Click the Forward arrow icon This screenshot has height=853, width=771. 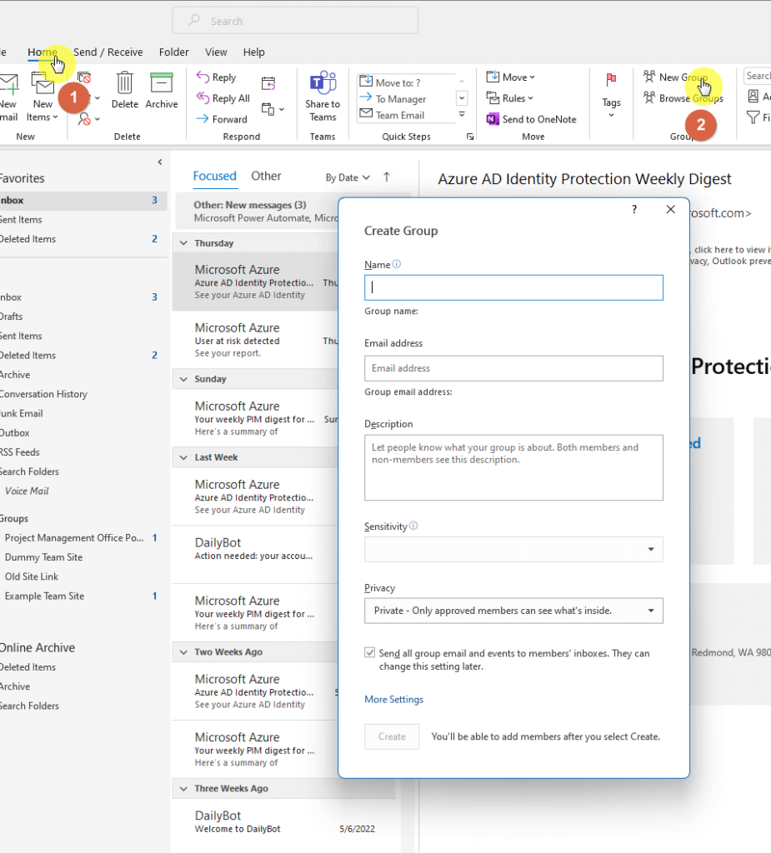[x=203, y=118]
